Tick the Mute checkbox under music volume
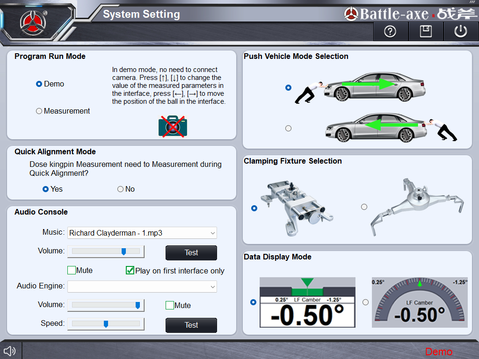The width and height of the screenshot is (479, 359). (x=72, y=270)
